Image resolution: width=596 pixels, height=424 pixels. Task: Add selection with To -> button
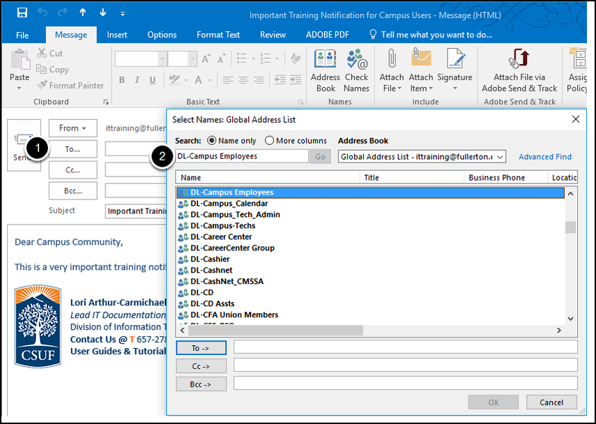coord(201,348)
